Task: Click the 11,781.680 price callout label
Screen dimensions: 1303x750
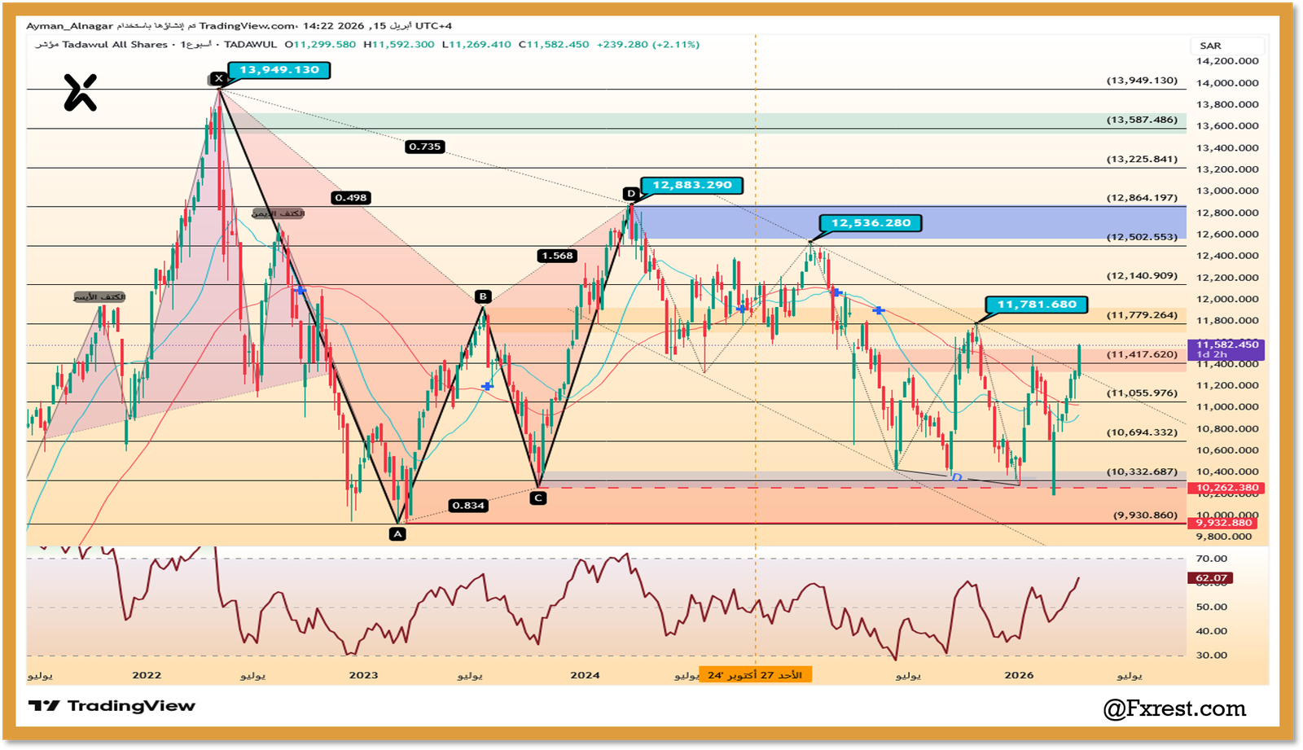Action: click(x=1036, y=305)
